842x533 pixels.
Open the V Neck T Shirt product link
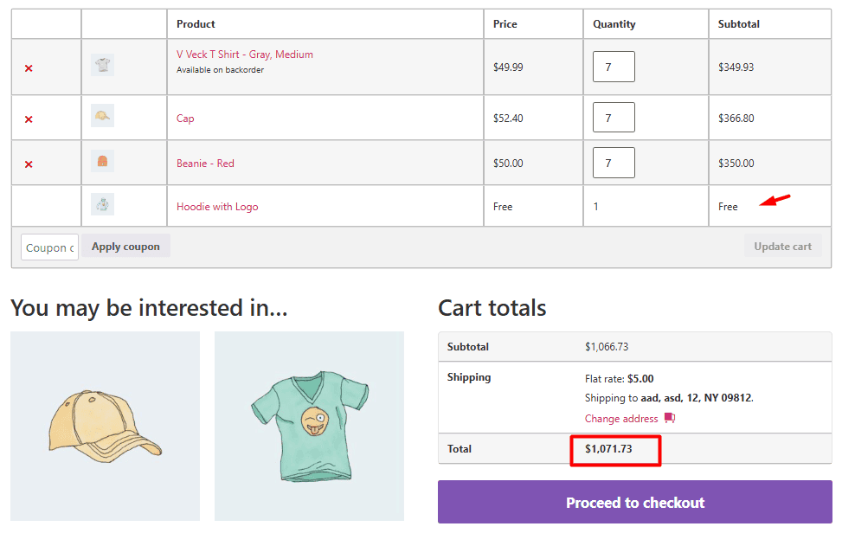coord(245,55)
